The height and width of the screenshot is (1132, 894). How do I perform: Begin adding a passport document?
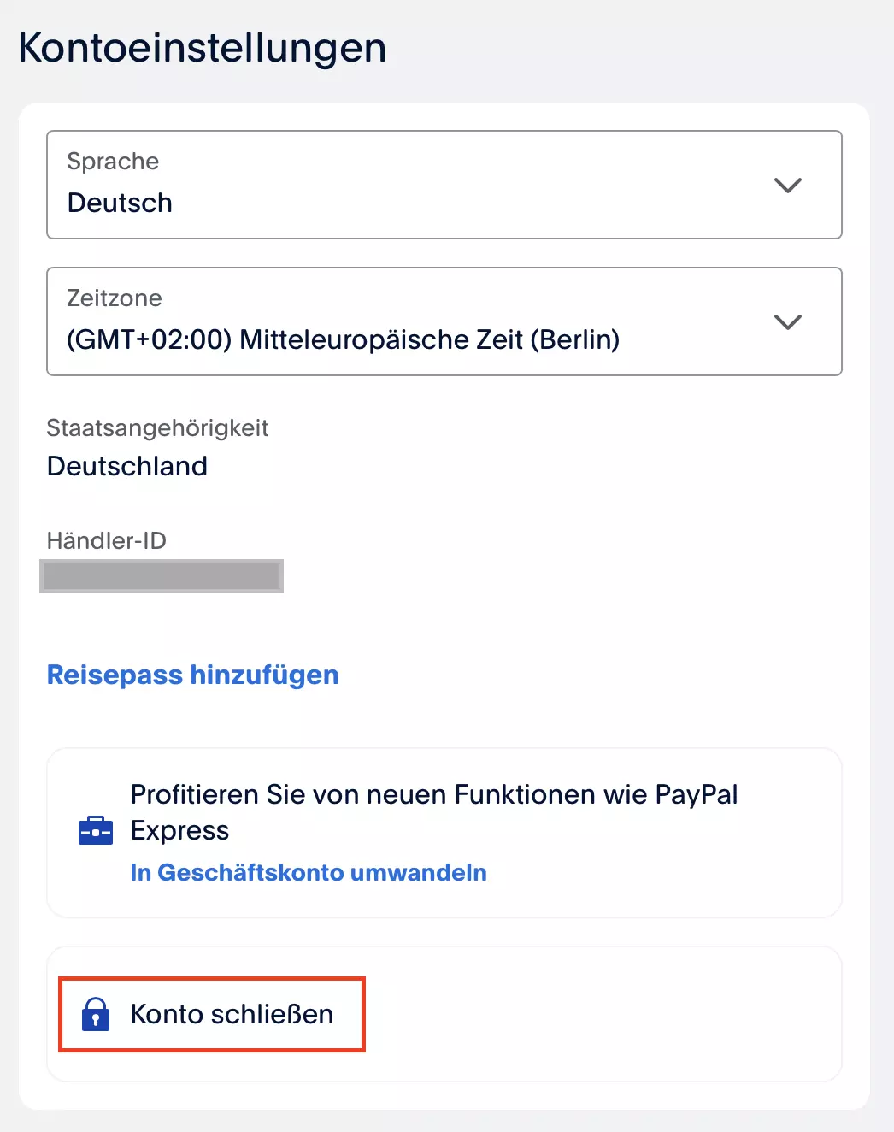192,675
